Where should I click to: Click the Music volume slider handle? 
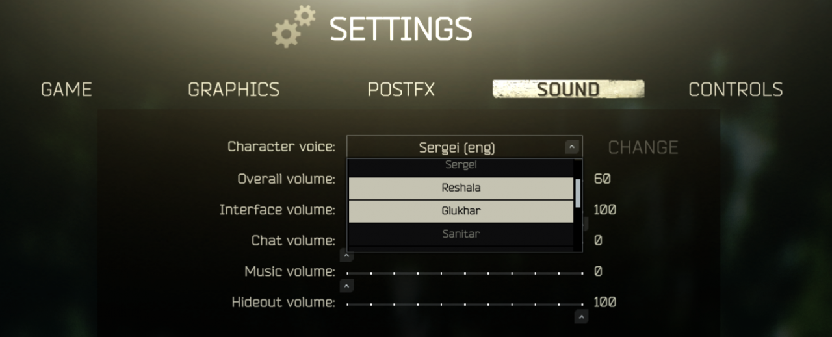click(347, 286)
